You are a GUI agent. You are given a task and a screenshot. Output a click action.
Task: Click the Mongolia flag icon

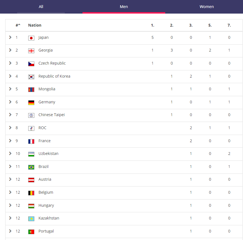(x=31, y=90)
